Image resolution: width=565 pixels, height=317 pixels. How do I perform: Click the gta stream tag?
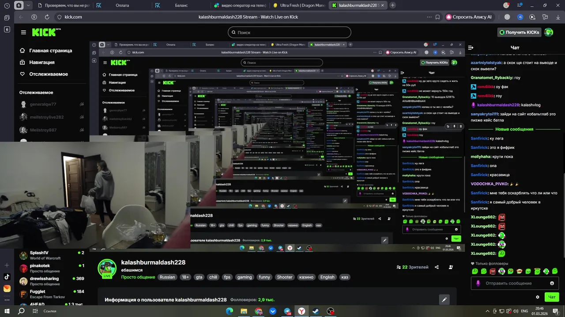pos(199,277)
